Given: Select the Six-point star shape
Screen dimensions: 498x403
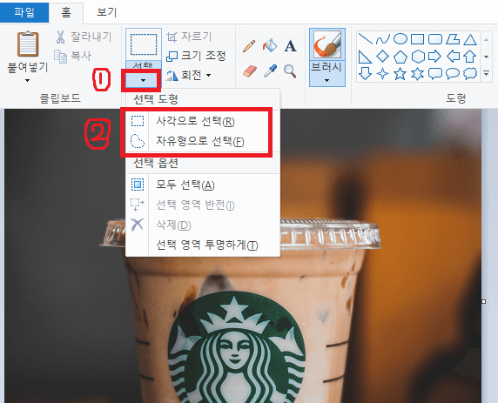Looking at the screenshot, I should pyautogui.click(x=417, y=74).
